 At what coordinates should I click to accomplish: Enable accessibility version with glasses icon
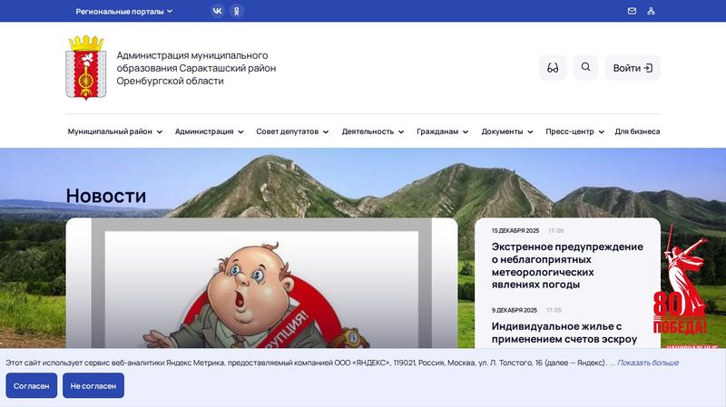pyautogui.click(x=553, y=68)
